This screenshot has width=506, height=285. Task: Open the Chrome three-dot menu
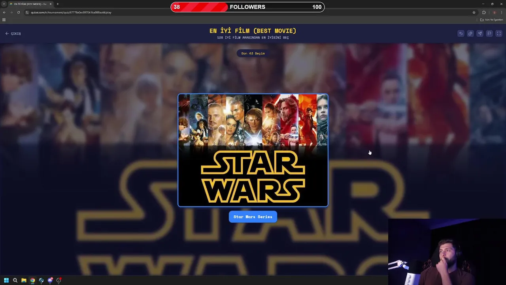502,12
